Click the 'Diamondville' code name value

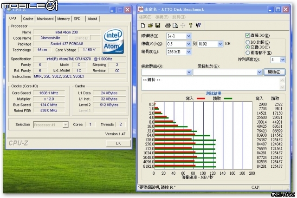click(x=50, y=38)
